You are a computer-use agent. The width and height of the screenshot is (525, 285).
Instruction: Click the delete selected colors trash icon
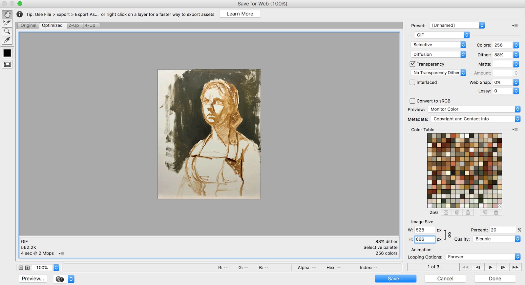tap(496, 213)
